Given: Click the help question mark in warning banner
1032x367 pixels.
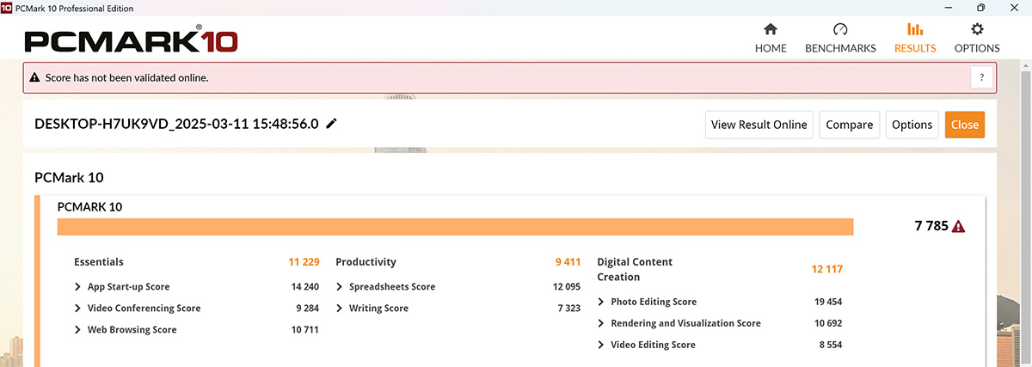Looking at the screenshot, I should (x=982, y=77).
